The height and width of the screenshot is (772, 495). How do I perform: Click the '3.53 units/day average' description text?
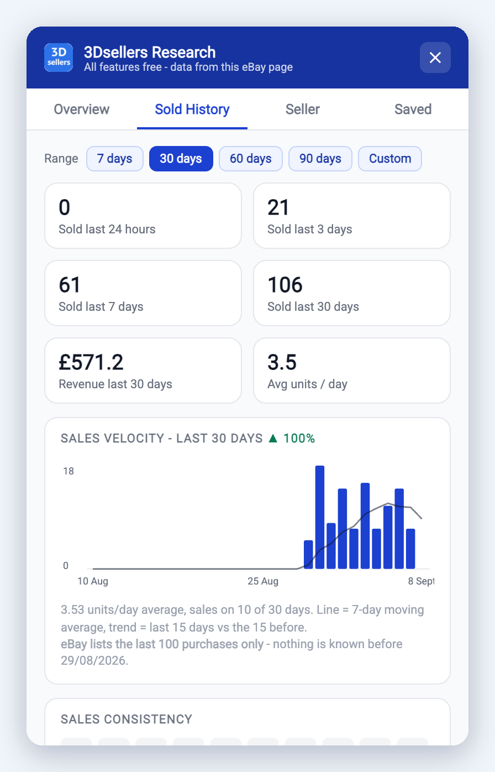243,618
